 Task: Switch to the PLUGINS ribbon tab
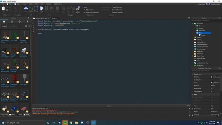48,4
